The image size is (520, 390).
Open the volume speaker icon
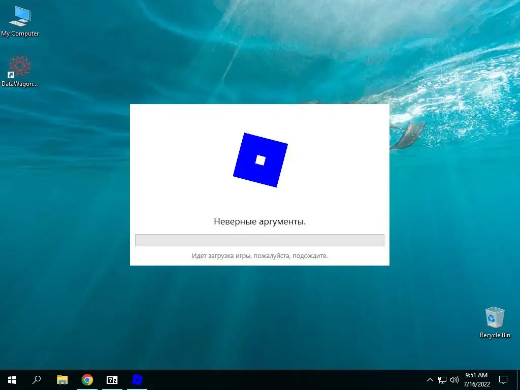coord(454,380)
